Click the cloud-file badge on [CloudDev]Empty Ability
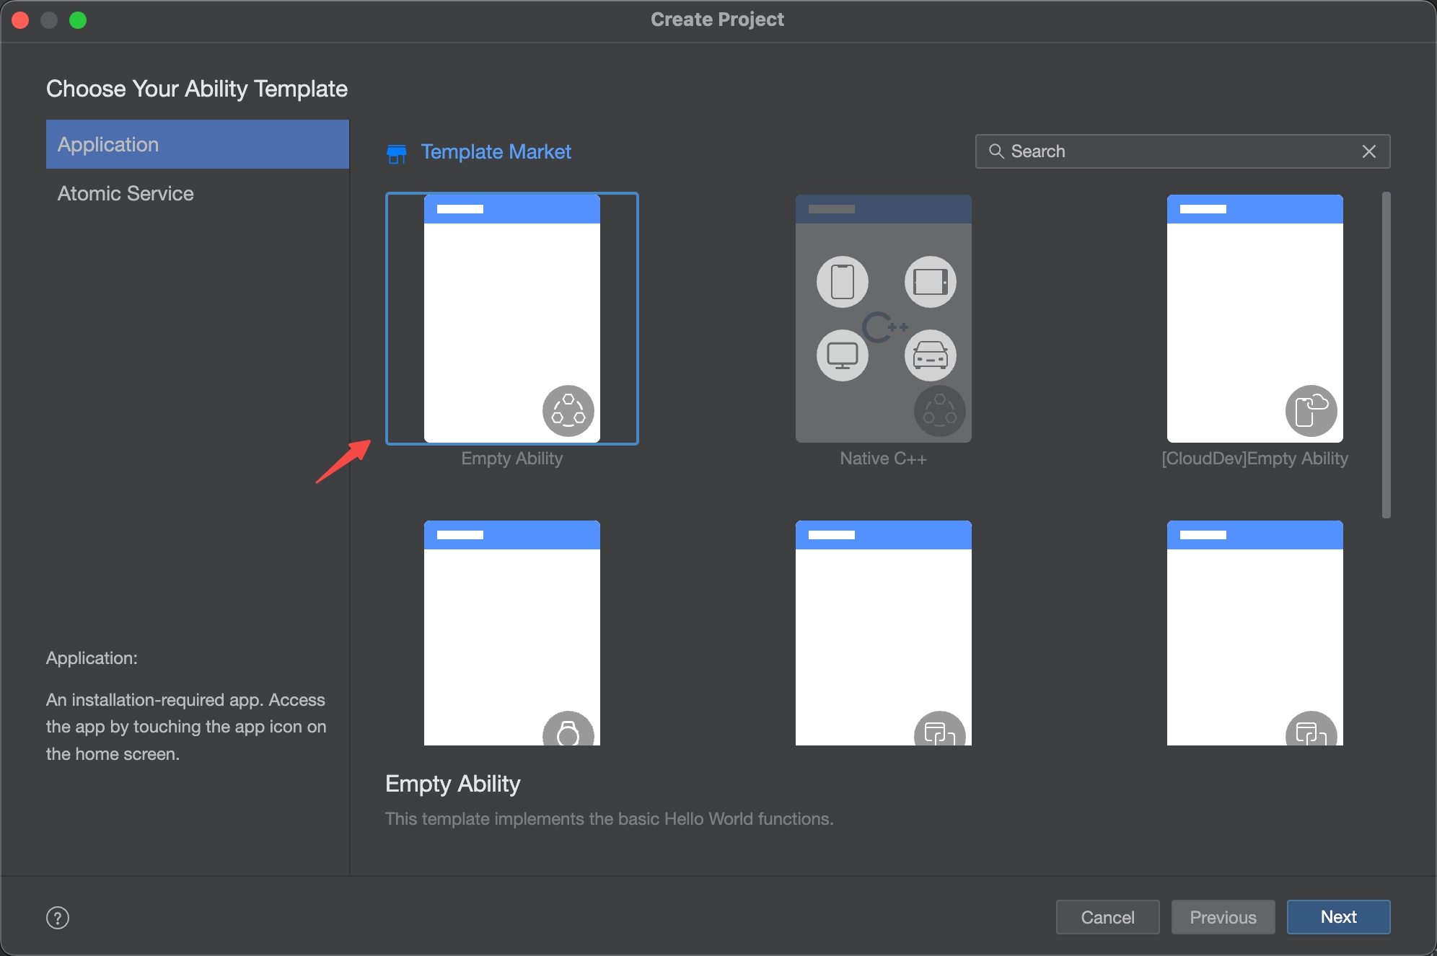 click(x=1311, y=411)
